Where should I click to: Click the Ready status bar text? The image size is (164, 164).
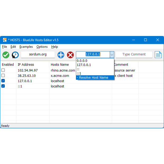[5, 126]
